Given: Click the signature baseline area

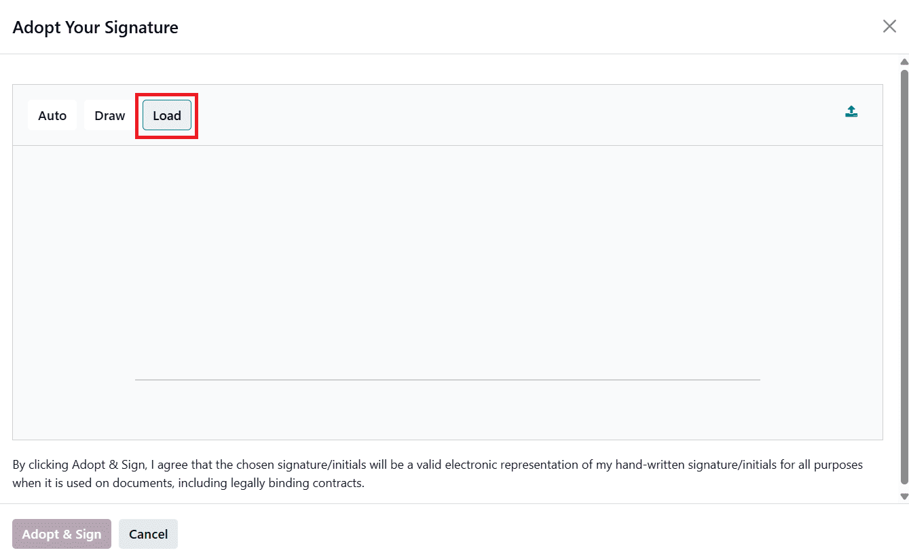Looking at the screenshot, I should 448,379.
